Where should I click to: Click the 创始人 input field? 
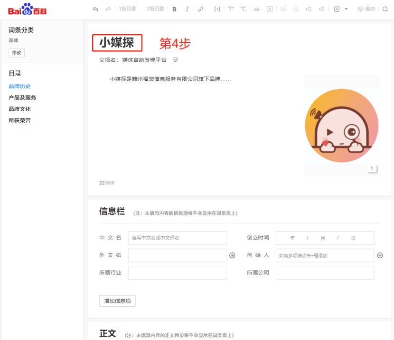click(325, 255)
